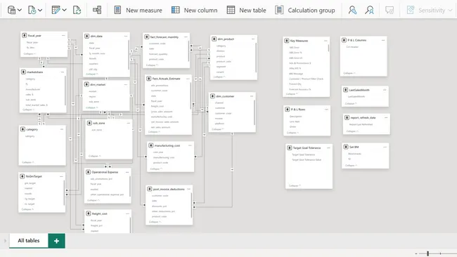Image resolution: width=457 pixels, height=257 pixels.
Task: Open the freight_cost table options menu
Action: point(127,213)
